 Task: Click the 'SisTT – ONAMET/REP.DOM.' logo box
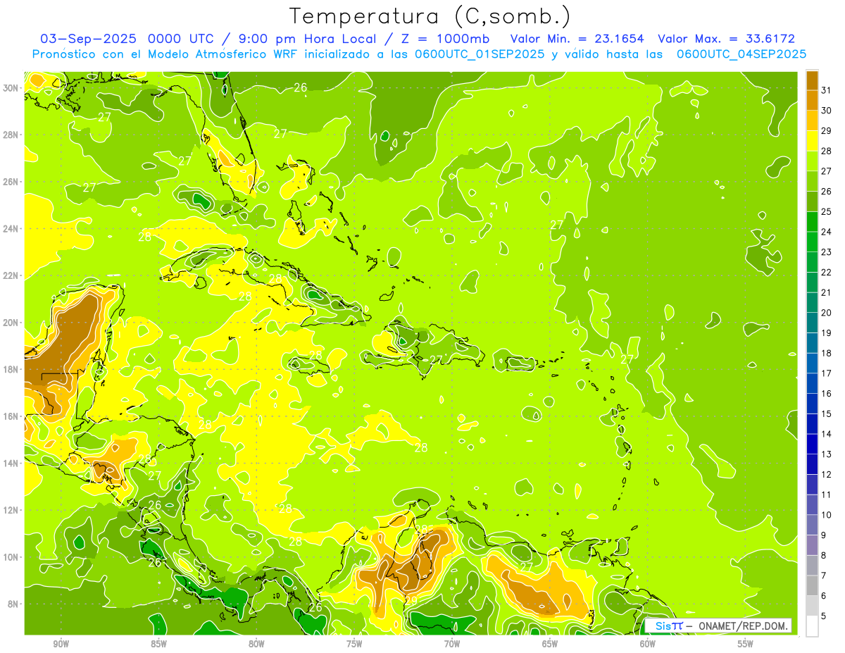(x=718, y=626)
